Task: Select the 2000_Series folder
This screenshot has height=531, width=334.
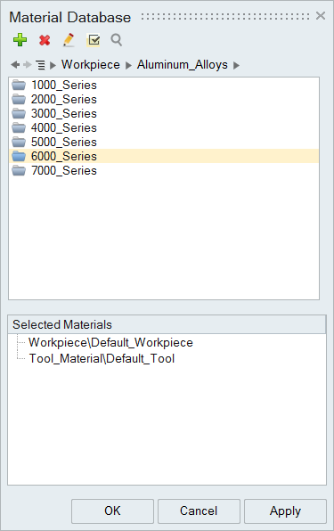Action: click(x=164, y=99)
